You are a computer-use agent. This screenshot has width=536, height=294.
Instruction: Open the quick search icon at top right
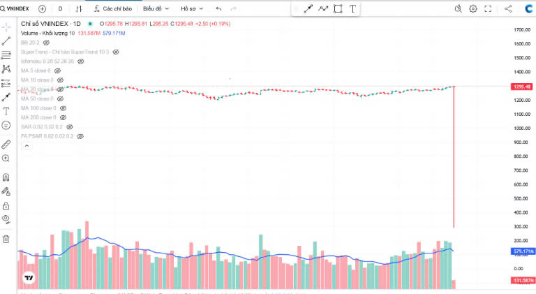(x=459, y=9)
